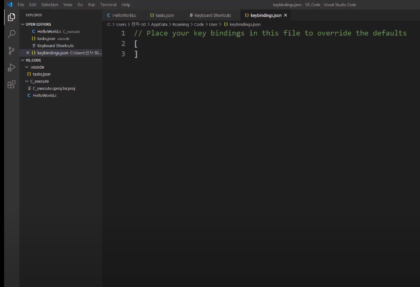Open the Search view in activity bar
The height and width of the screenshot is (287, 420).
coord(11,34)
